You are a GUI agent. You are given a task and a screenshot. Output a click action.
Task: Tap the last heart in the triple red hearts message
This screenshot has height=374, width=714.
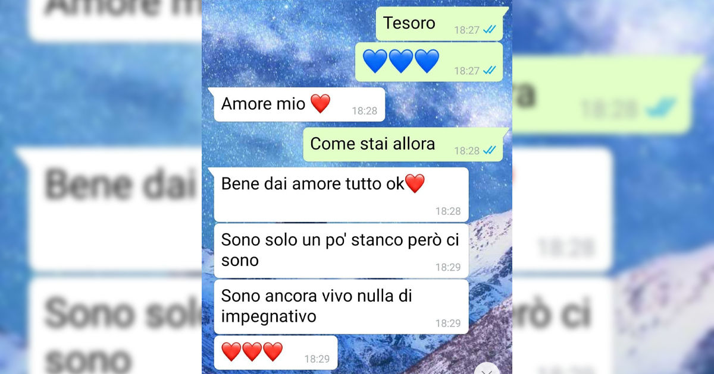coord(273,351)
